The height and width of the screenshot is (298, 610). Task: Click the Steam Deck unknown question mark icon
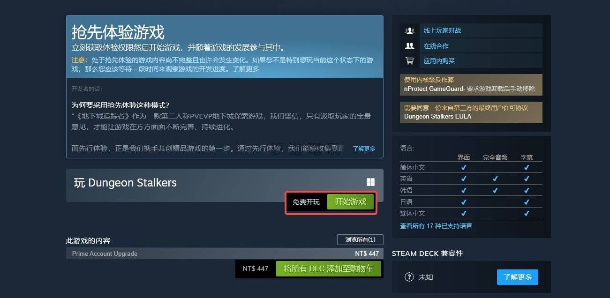[x=409, y=277]
